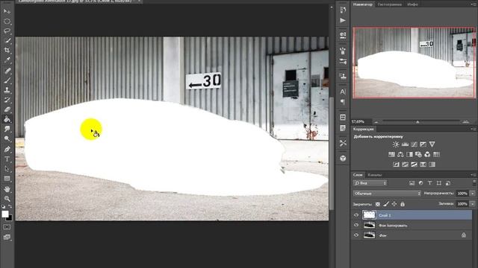Switch to the Каналы tab
This screenshot has height=268, width=478.
tap(374, 175)
